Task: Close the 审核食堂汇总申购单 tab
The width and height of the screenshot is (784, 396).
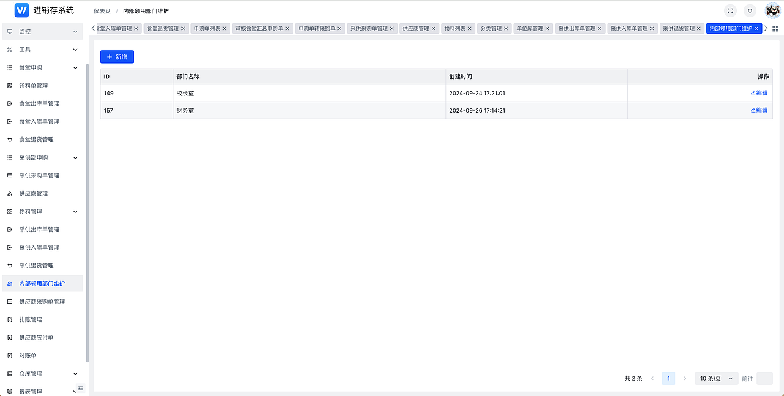Action: point(288,28)
